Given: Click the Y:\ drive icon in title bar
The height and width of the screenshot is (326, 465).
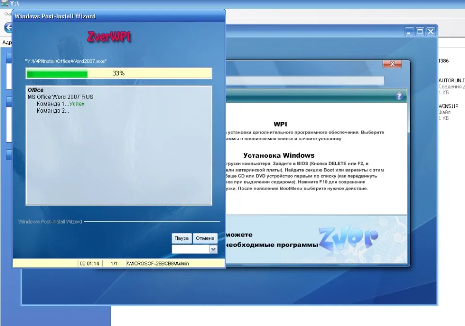Looking at the screenshot, I should coord(4,3).
